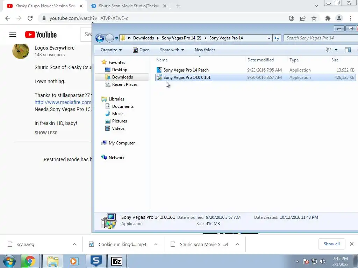Open a new Chrome tab
Screen dimensions: 358x268
(x=178, y=6)
